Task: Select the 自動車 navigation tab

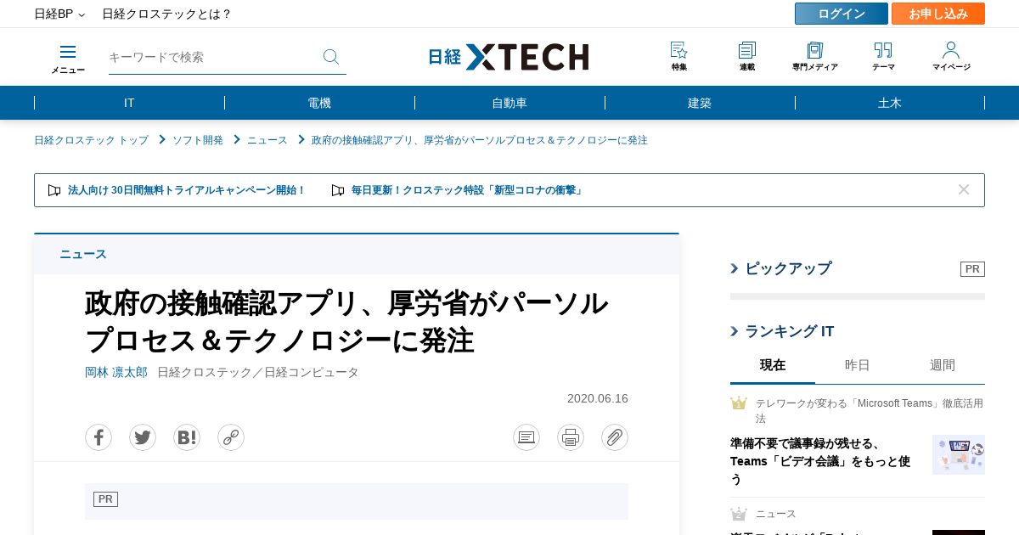Action: click(509, 103)
